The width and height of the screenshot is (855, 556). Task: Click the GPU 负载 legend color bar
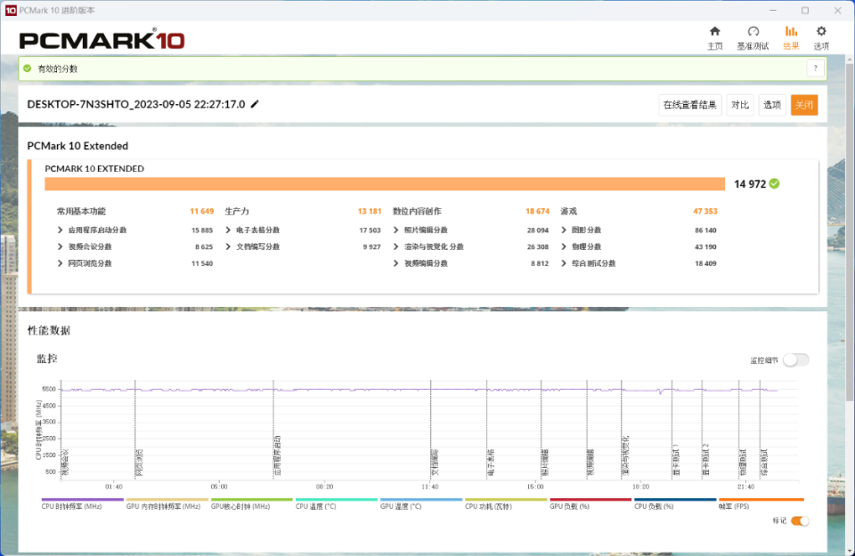(x=590, y=499)
